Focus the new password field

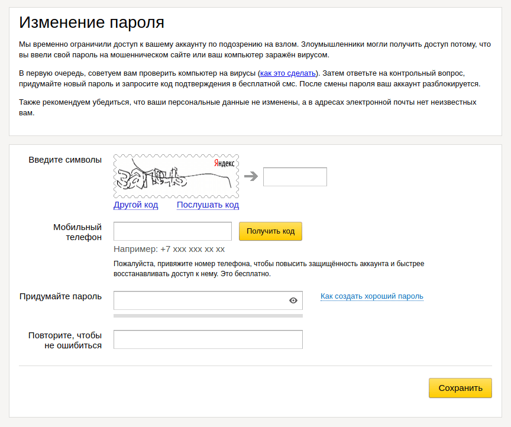(200, 300)
